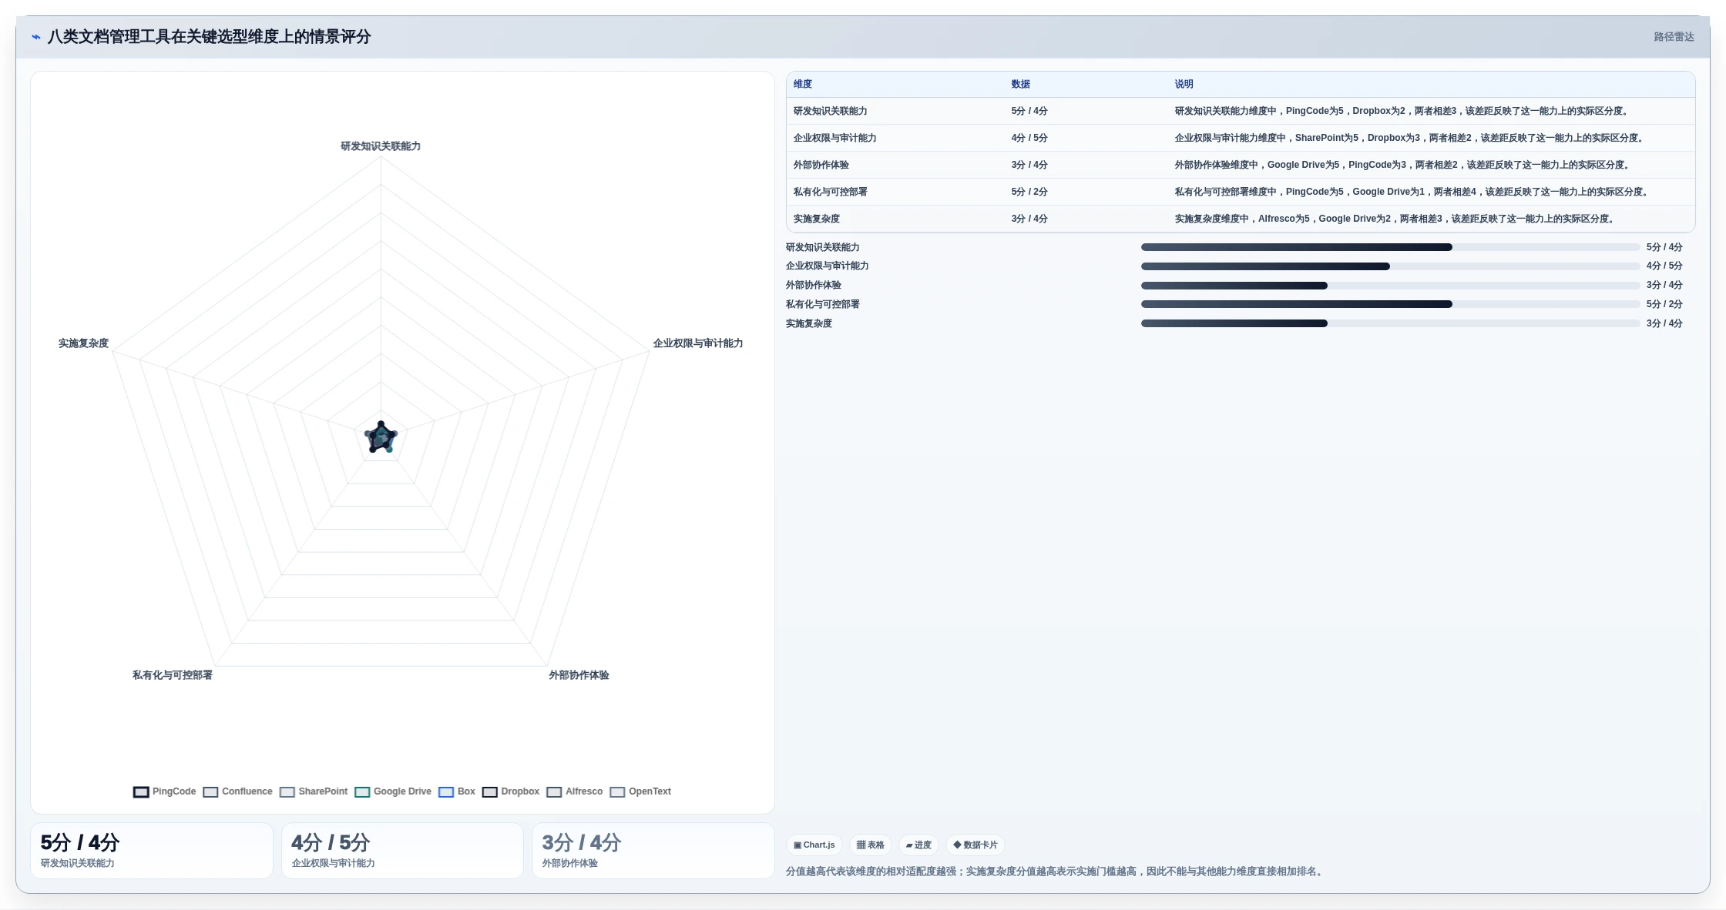The image size is (1726, 910).
Task: Select table row 外部协作体验
Action: tap(1241, 165)
